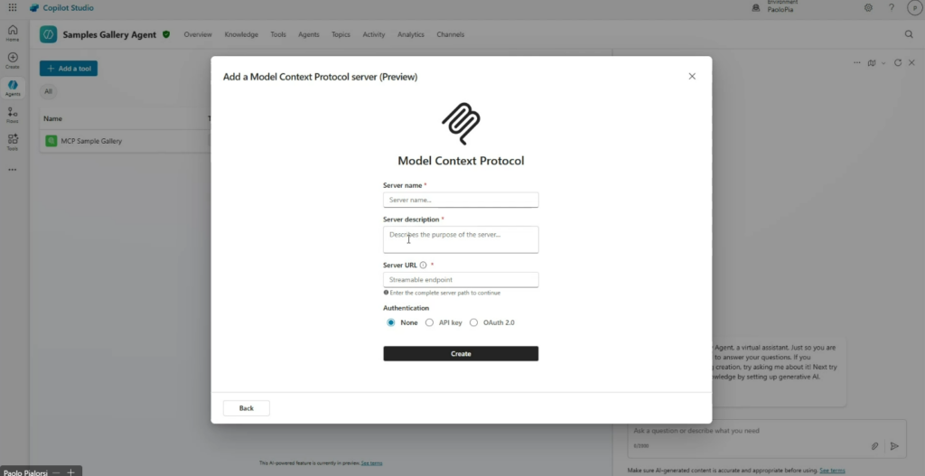Click the settings gear icon
This screenshot has height=476, width=925.
(x=868, y=7)
